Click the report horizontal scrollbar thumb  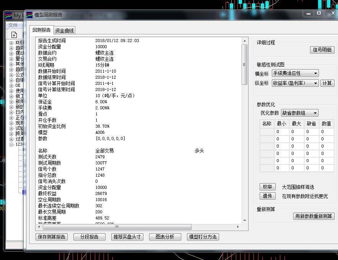tap(117, 227)
